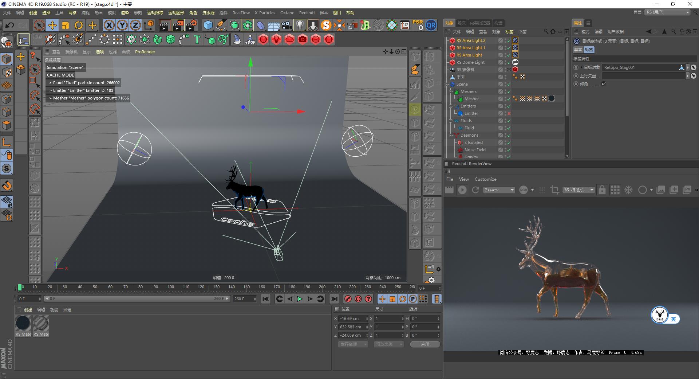Viewport: 699px width, 379px height.
Task: Click the snapshot lock icon in RenderView
Action: 603,190
